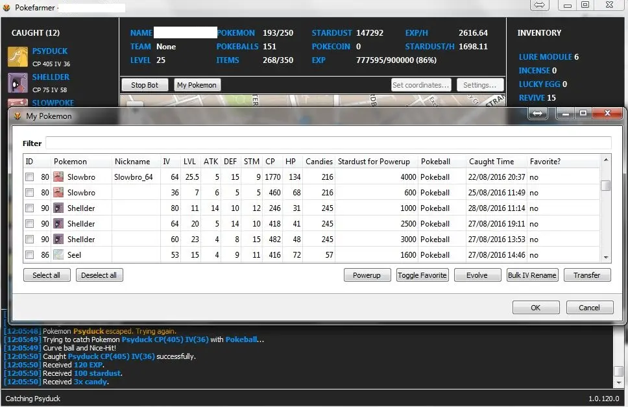This screenshot has width=628, height=407.
Task: Click Slowbro_64 row Pokemon icon
Action: (x=58, y=177)
